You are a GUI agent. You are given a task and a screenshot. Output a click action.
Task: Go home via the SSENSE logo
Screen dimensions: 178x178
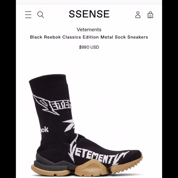pos(89,14)
